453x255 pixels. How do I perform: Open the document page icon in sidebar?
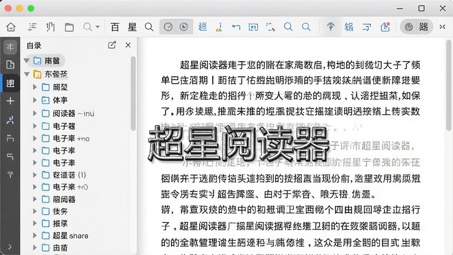[10, 65]
